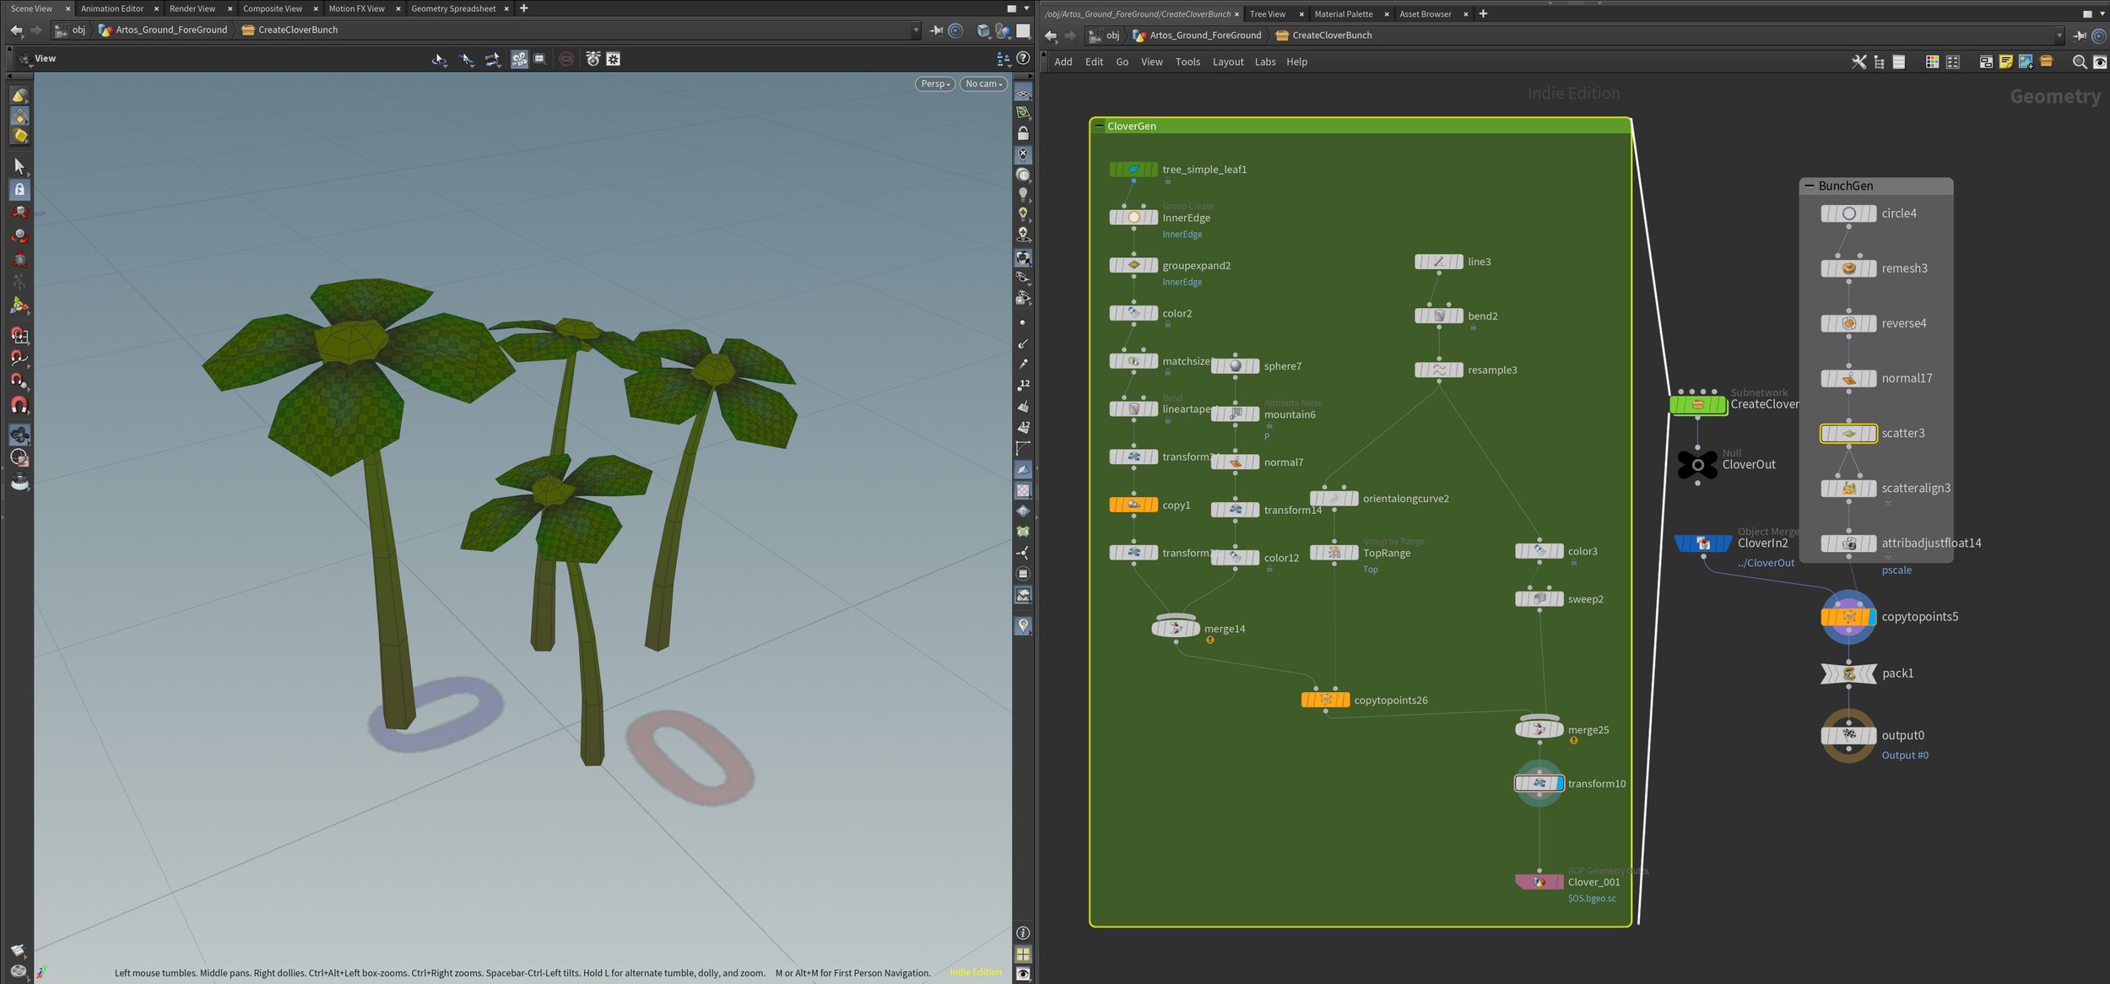The image size is (2110, 984).
Task: Go back in scene view navigation
Action: [16, 30]
